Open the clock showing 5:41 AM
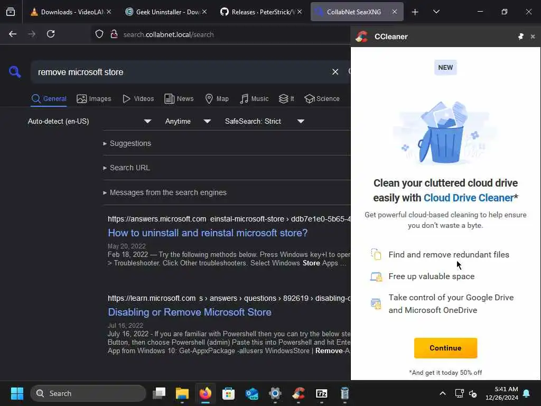The height and width of the screenshot is (406, 541). point(502,393)
